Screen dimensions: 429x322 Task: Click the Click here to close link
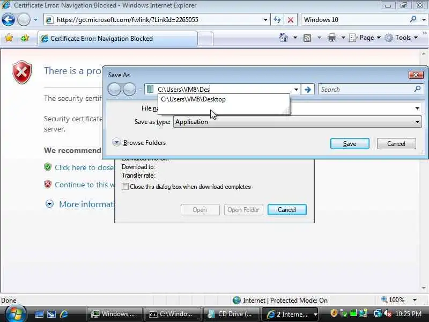click(x=84, y=167)
